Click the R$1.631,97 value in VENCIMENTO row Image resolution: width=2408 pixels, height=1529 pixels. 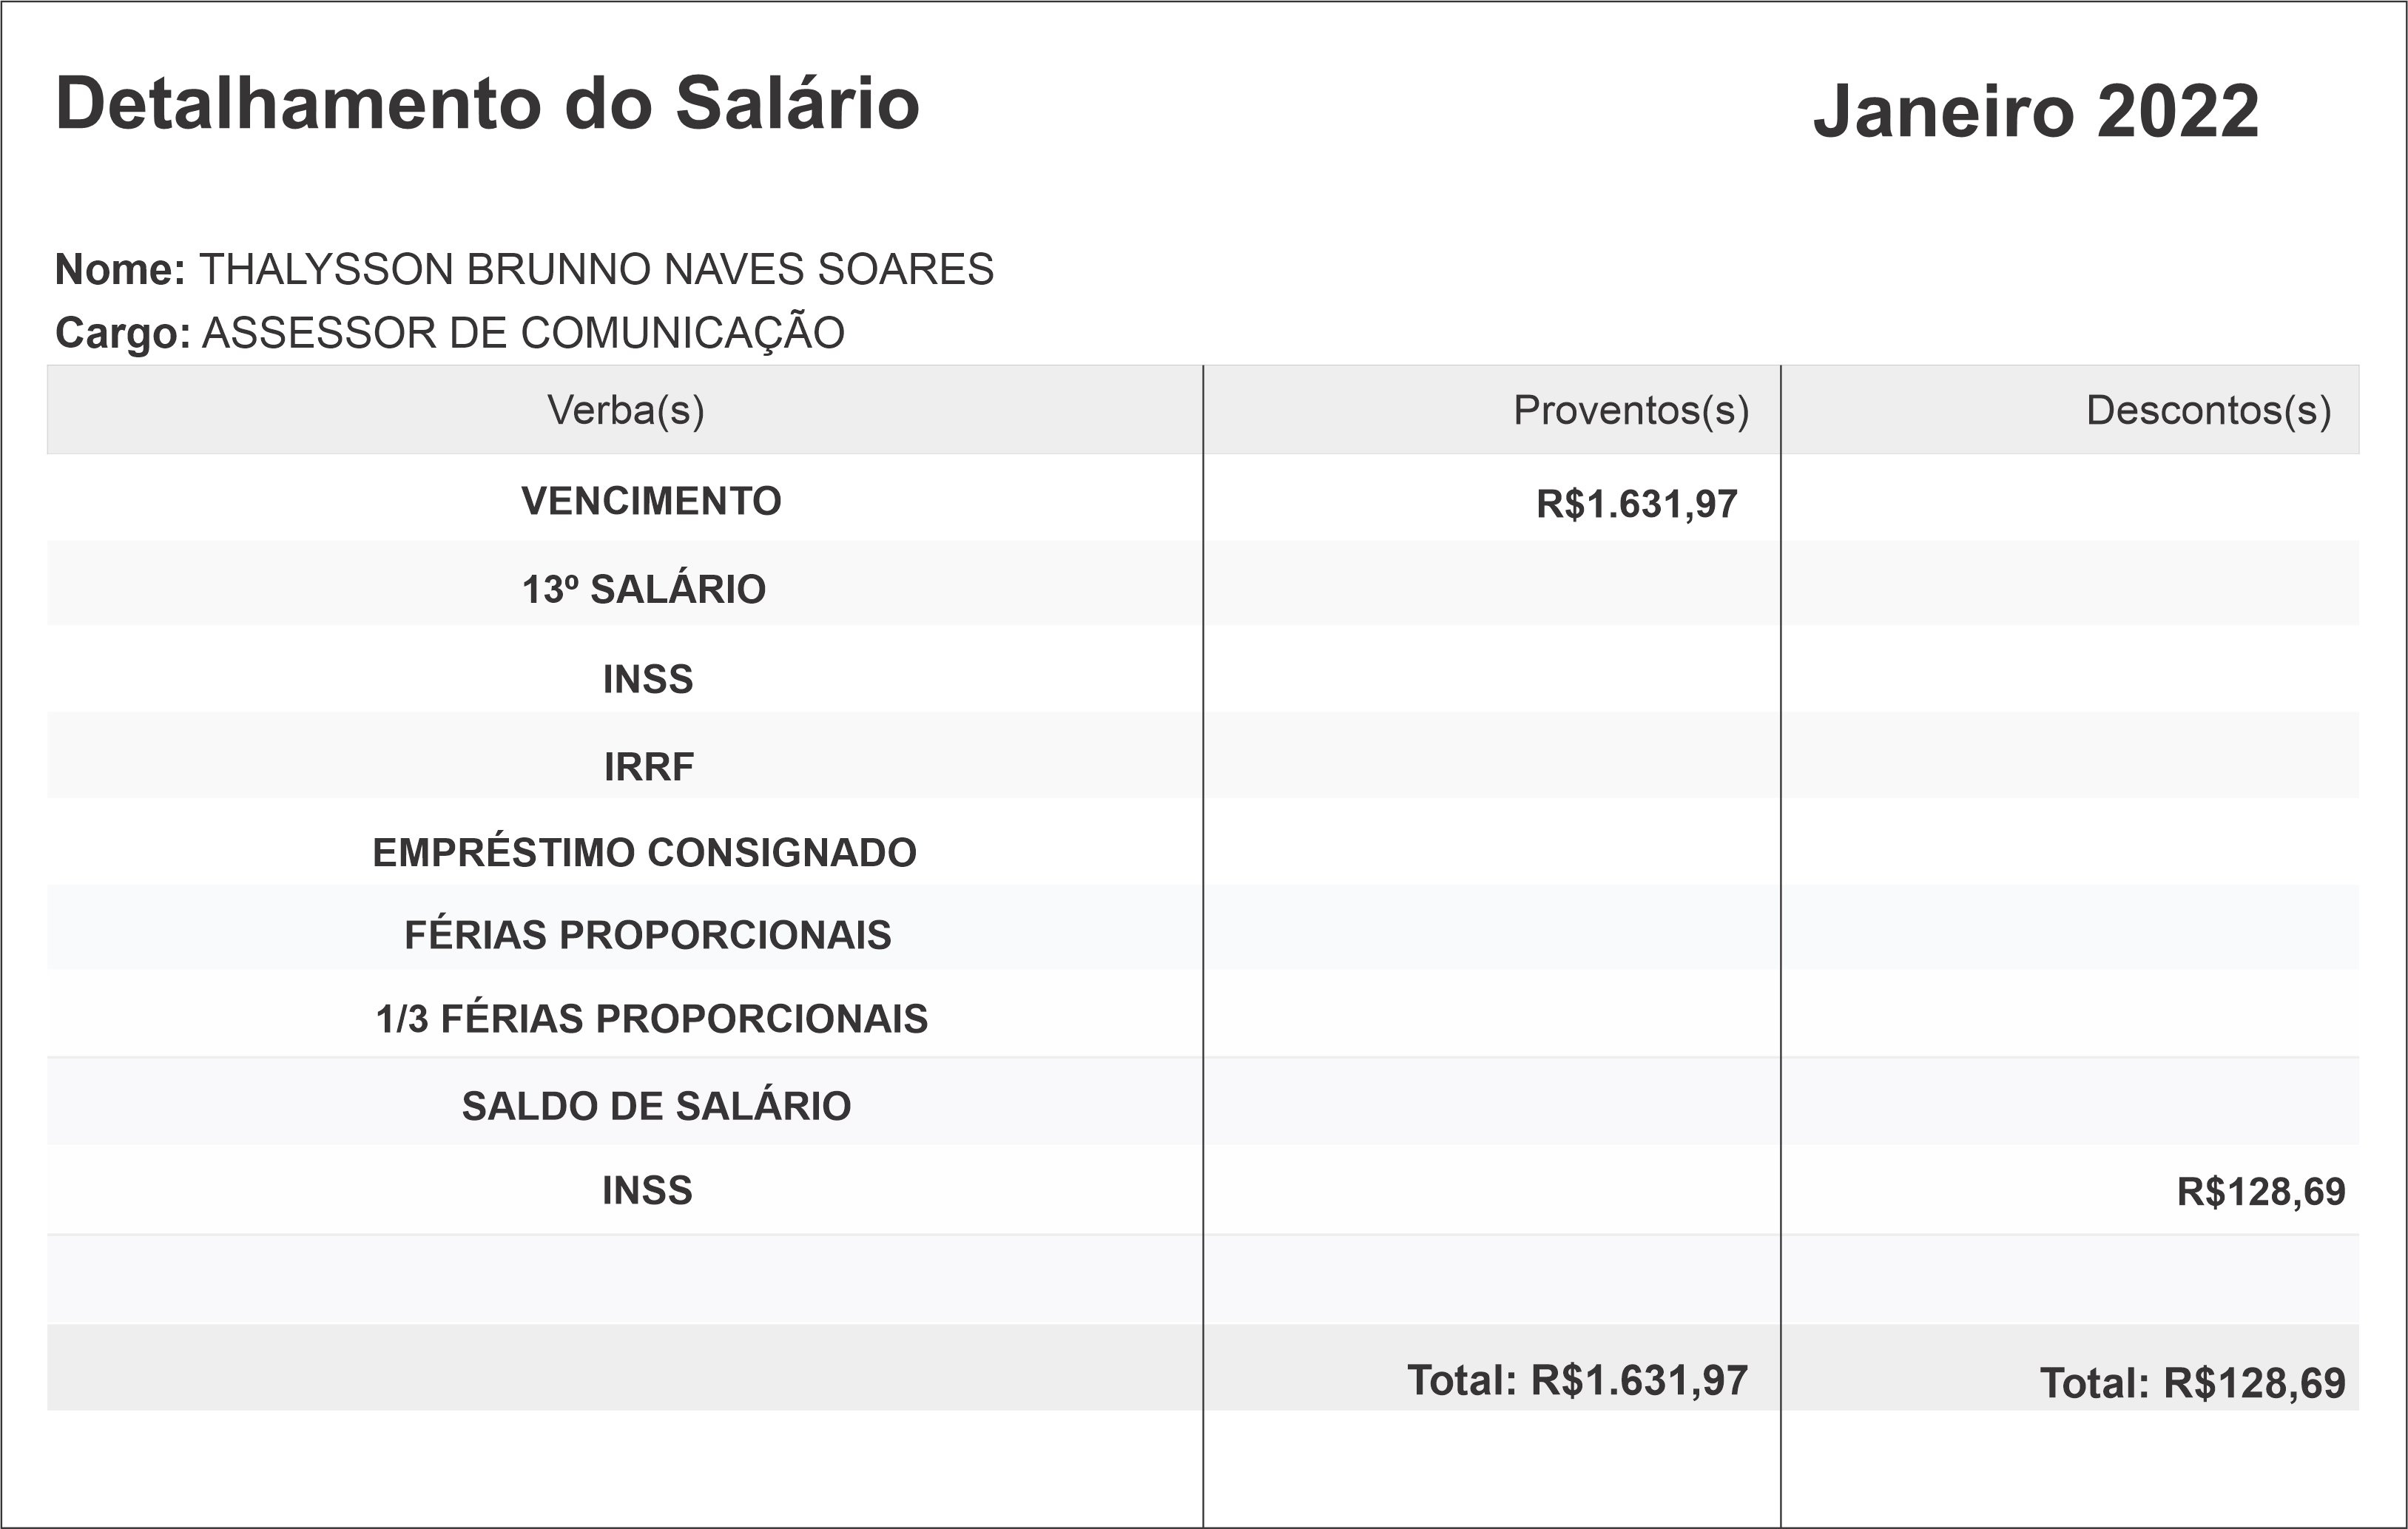[1636, 504]
